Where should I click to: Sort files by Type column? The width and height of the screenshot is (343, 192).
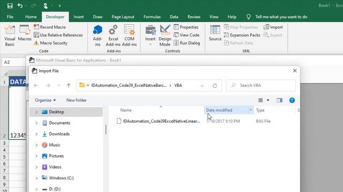260,110
